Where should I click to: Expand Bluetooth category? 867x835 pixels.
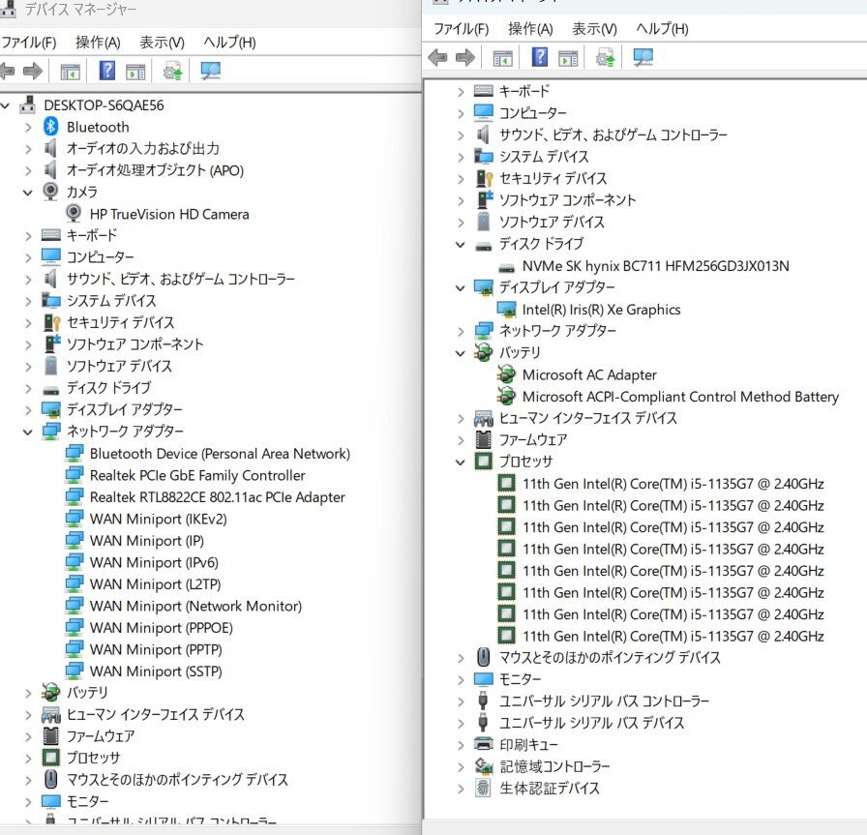click(x=28, y=127)
